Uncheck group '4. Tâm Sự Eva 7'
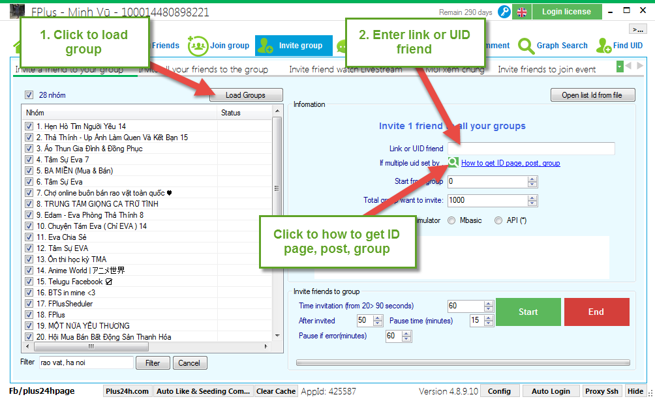The height and width of the screenshot is (399, 655). tap(29, 160)
